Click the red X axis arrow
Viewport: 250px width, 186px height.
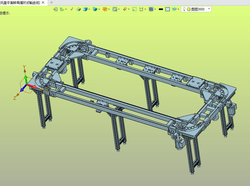[32, 86]
